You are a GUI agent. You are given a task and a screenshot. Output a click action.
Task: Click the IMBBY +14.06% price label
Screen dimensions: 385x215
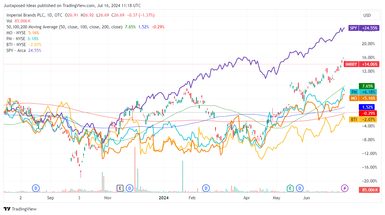tap(361, 64)
